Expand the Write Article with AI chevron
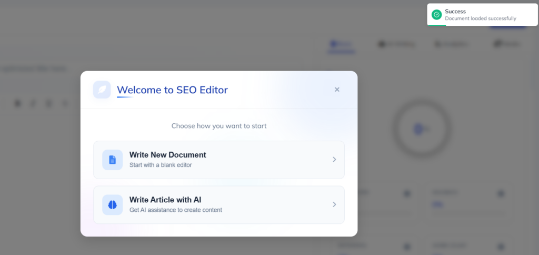539x255 pixels. point(334,205)
